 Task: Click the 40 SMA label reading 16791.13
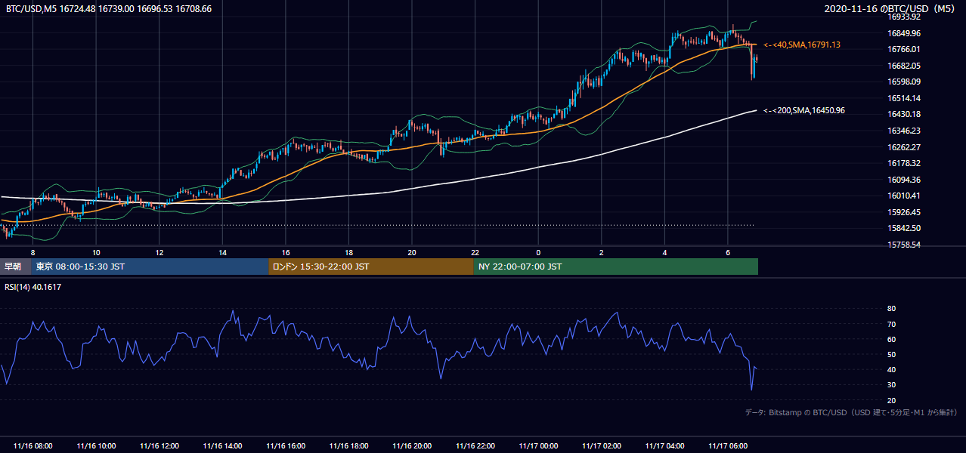point(802,45)
